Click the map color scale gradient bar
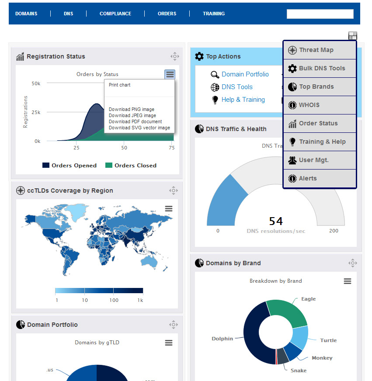Image resolution: width=372 pixels, height=381 pixels. click(99, 291)
